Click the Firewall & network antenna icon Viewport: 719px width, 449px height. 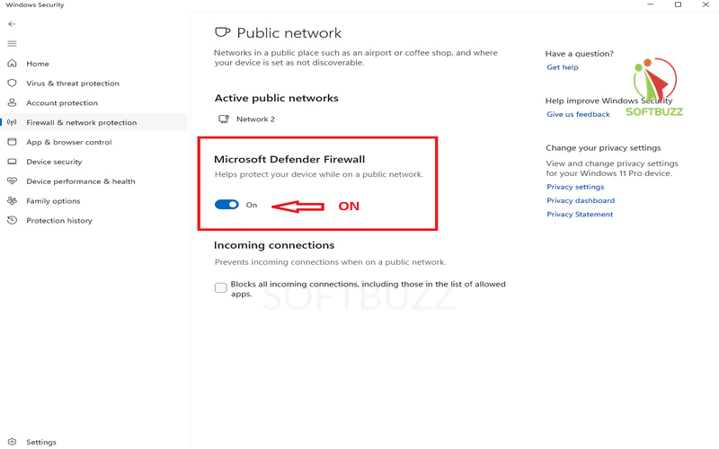pyautogui.click(x=12, y=122)
